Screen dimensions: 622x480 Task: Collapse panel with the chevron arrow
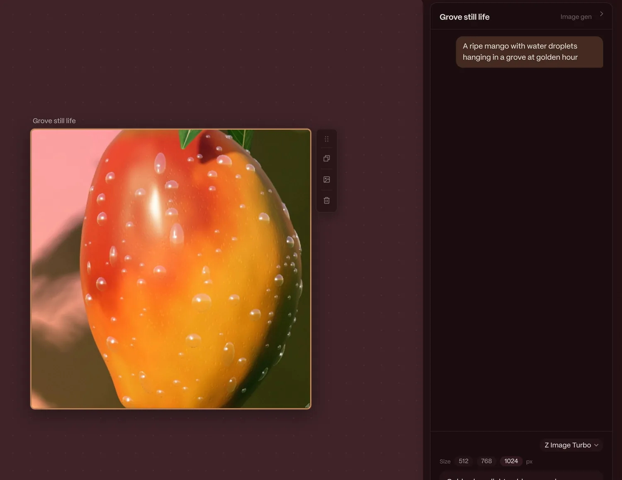point(601,14)
